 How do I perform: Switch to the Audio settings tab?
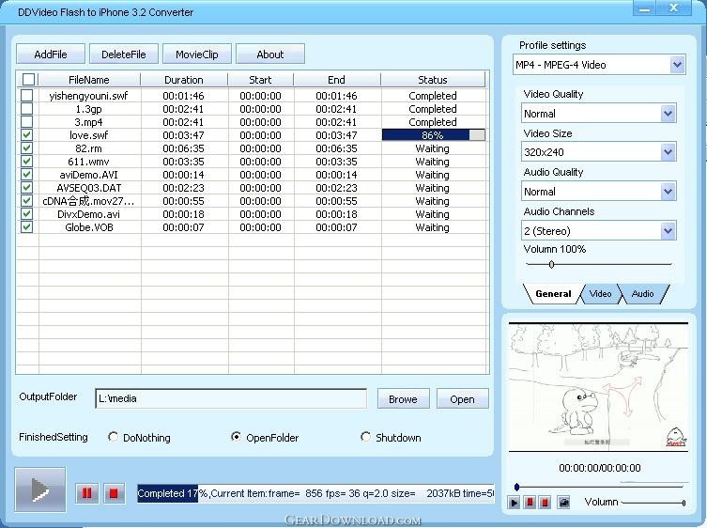pyautogui.click(x=642, y=294)
